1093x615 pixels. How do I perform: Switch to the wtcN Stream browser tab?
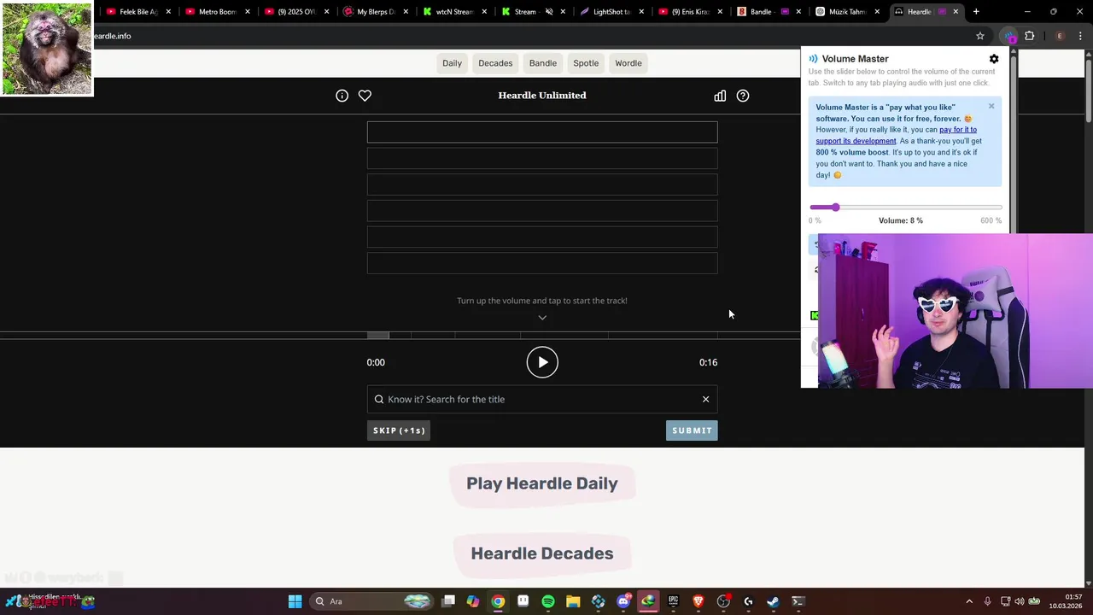click(x=453, y=12)
